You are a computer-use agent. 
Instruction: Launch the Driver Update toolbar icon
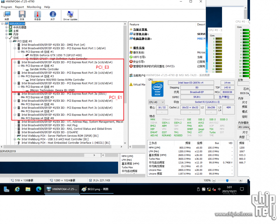point(70,15)
